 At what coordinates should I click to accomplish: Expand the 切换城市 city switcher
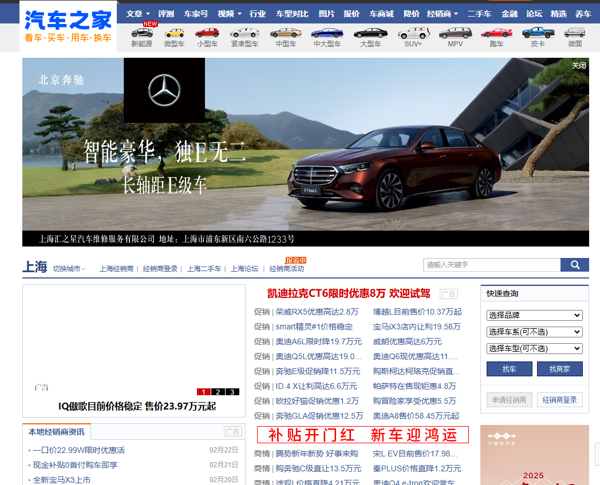(x=69, y=269)
